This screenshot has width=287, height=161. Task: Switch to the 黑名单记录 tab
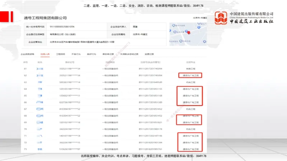tap(108, 54)
